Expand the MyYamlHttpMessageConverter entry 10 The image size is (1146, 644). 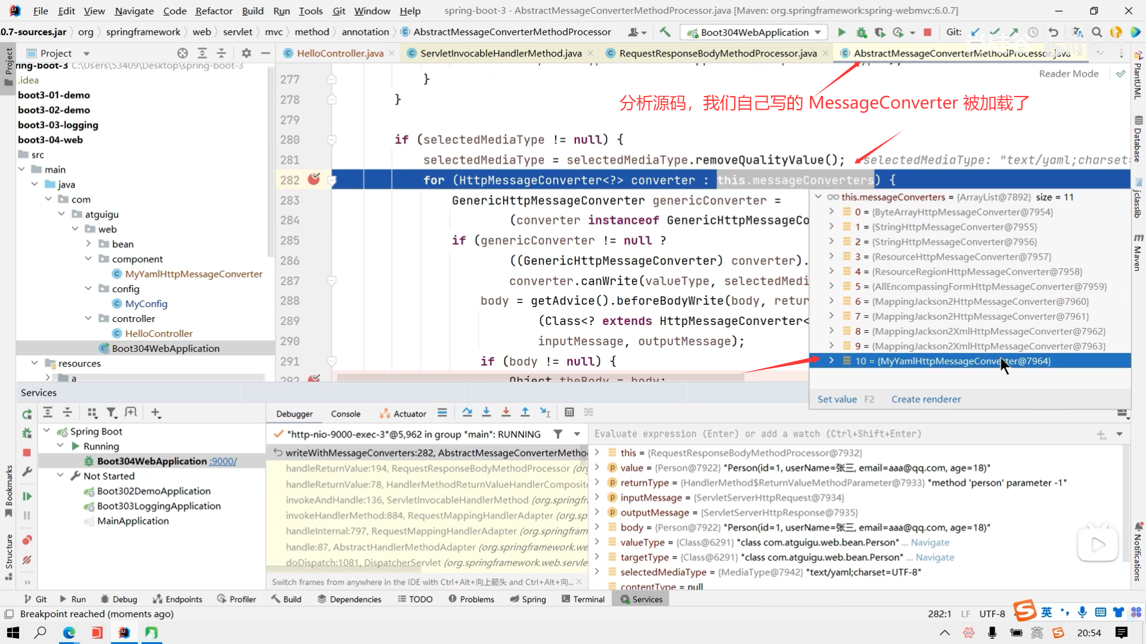coord(831,361)
